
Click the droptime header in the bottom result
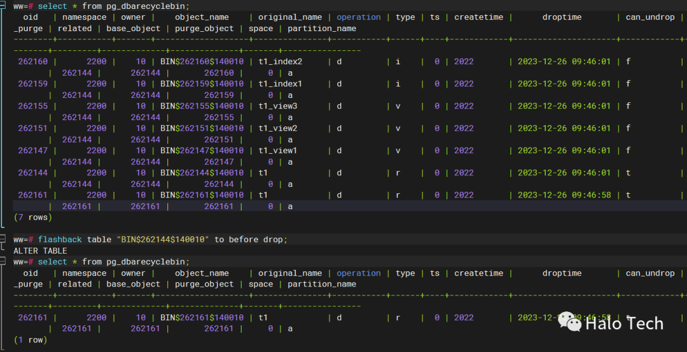562,273
